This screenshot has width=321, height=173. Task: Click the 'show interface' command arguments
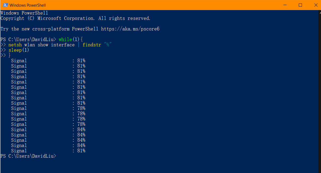(x=56, y=45)
